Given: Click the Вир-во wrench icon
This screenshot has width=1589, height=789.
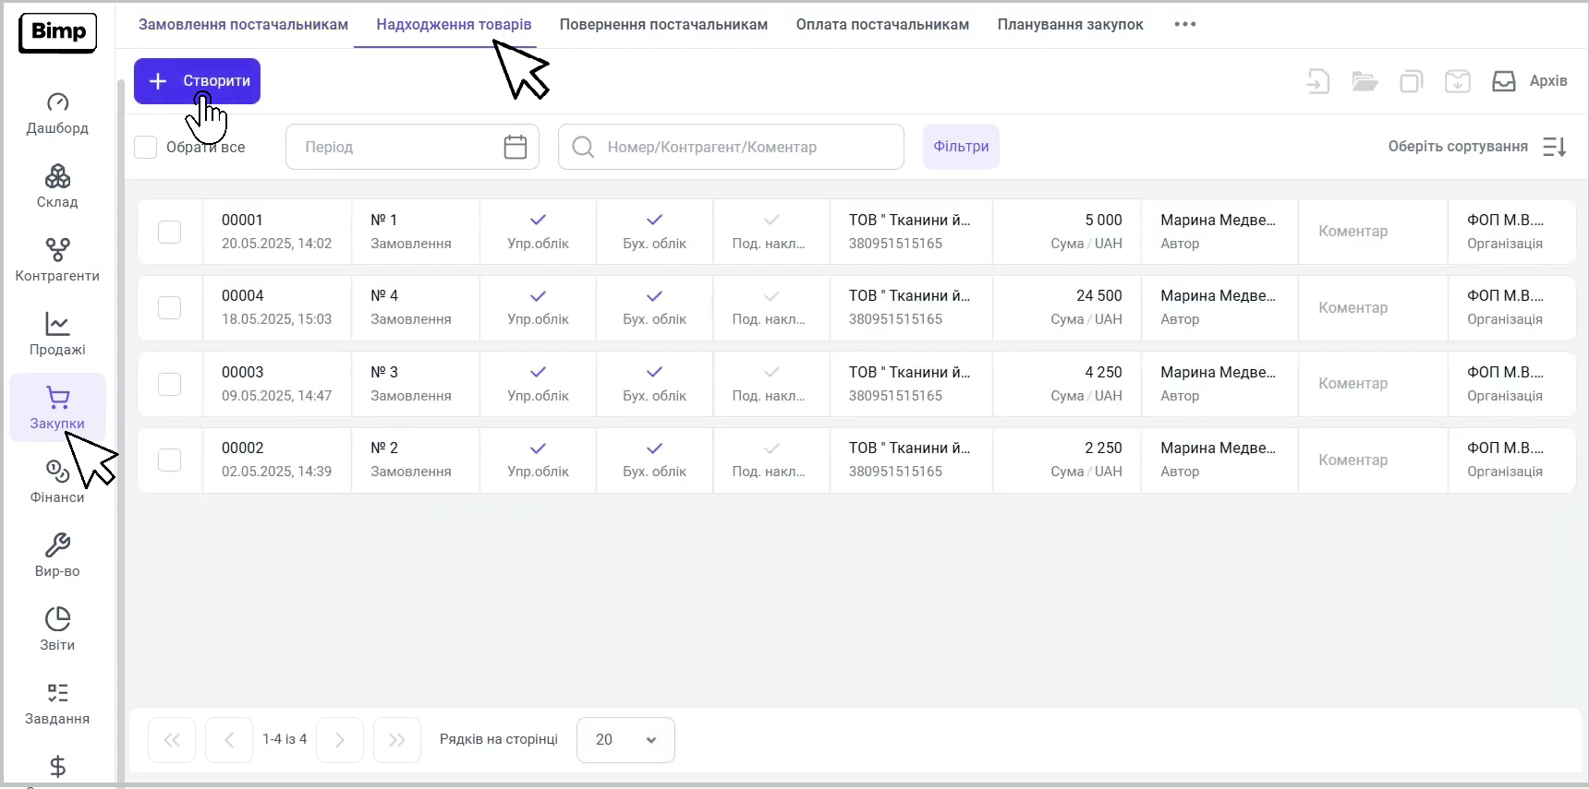Looking at the screenshot, I should click(x=57, y=545).
